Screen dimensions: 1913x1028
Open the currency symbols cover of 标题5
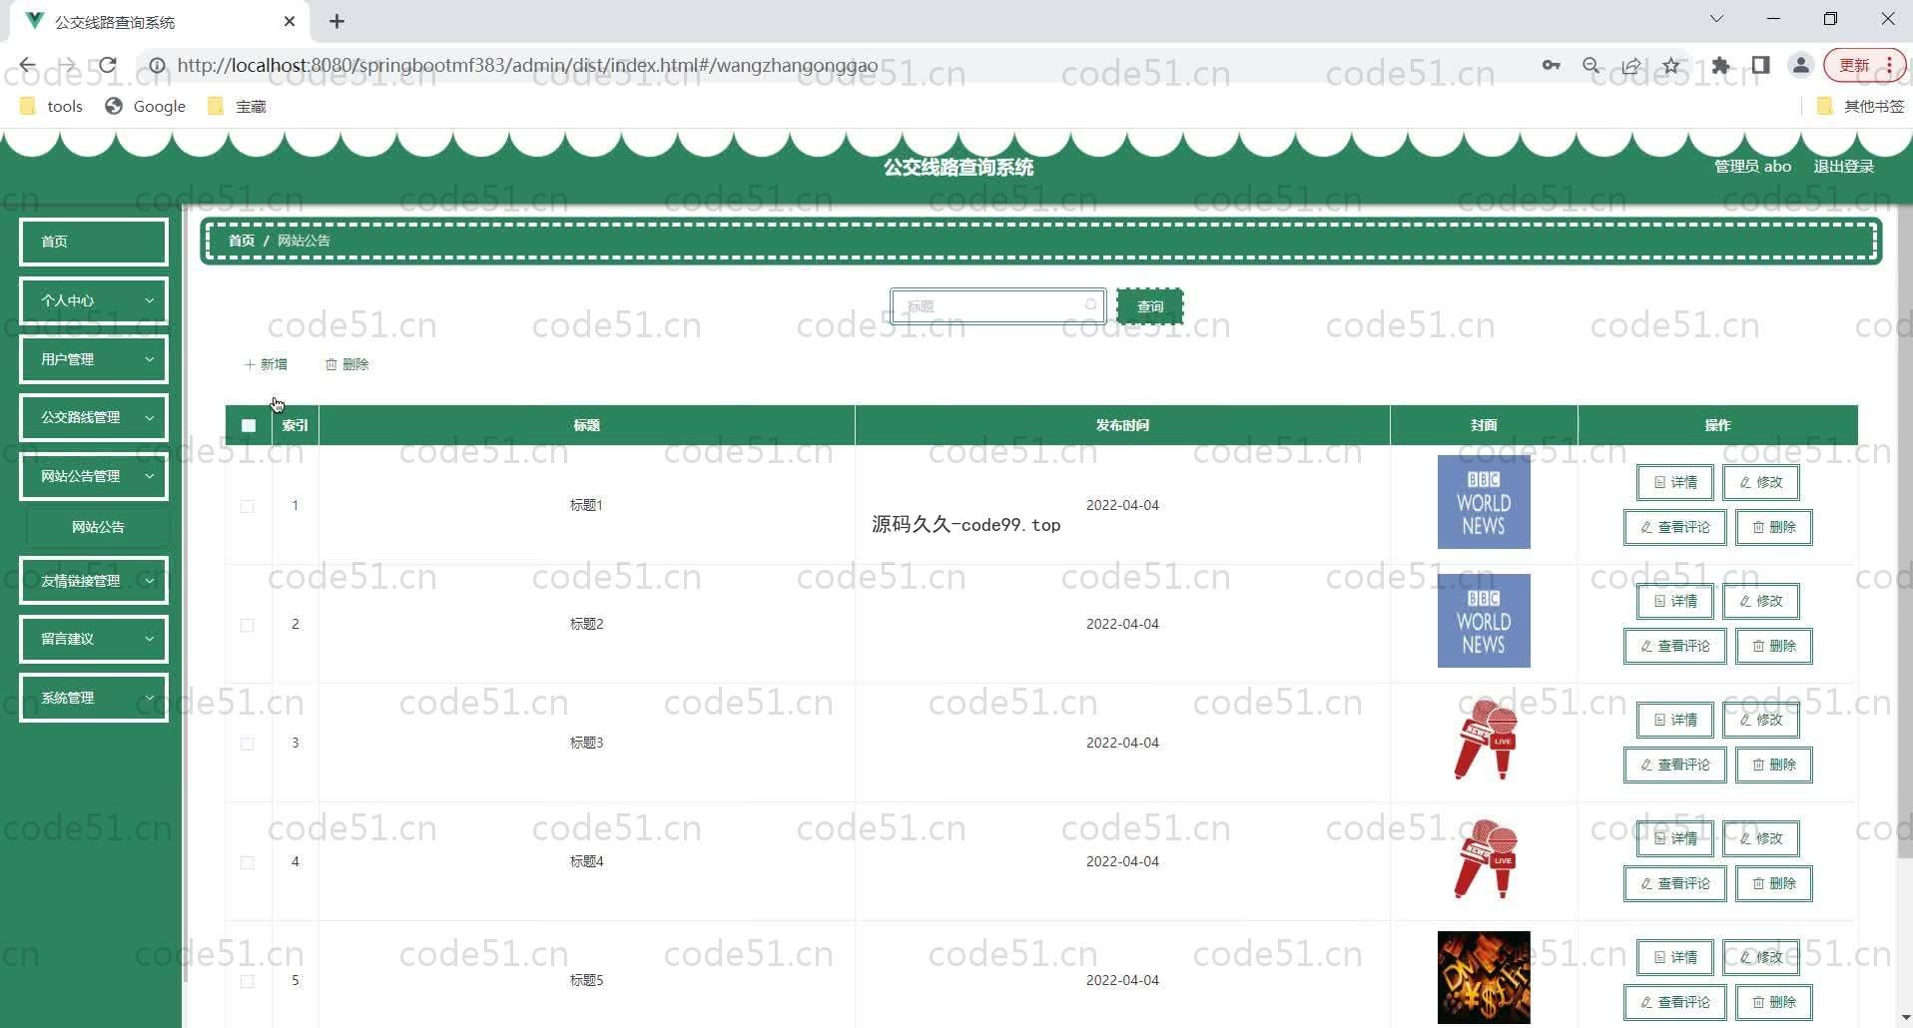point(1484,977)
